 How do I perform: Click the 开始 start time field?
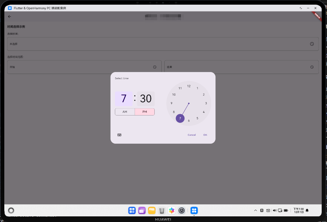pos(84,67)
